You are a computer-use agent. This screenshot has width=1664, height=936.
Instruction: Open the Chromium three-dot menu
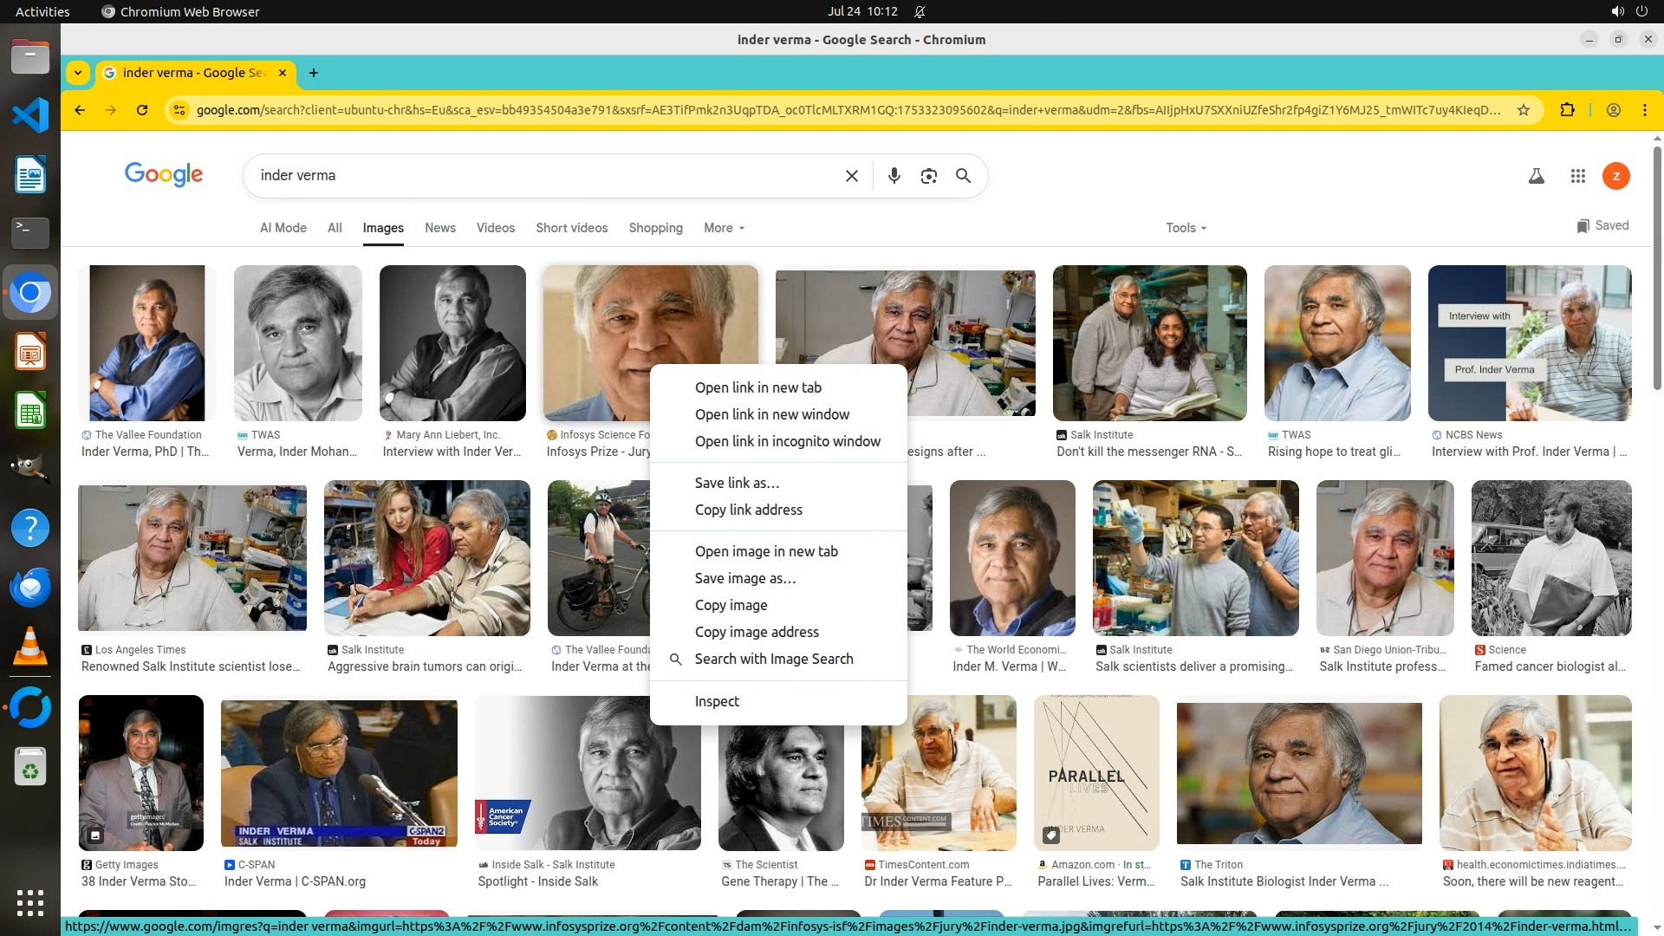point(1644,110)
